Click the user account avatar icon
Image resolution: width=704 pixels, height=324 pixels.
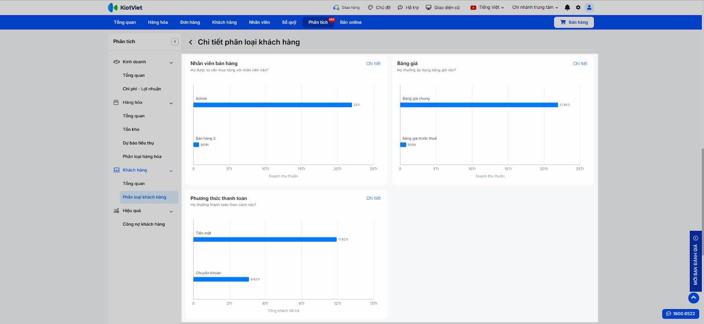pos(589,7)
